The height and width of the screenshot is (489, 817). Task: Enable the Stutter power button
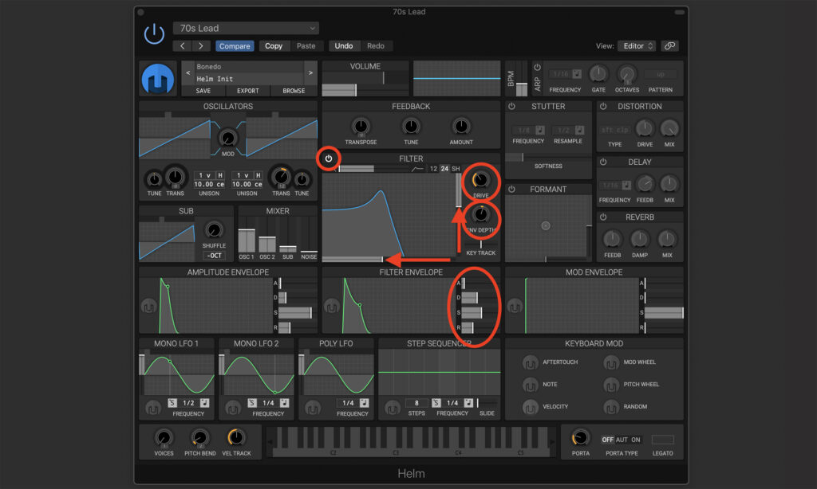[511, 106]
